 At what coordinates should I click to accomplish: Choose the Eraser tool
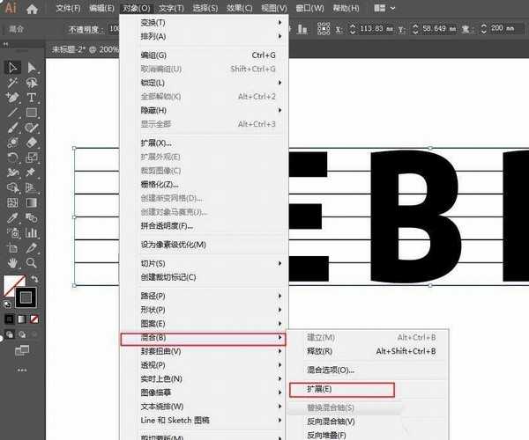[x=32, y=142]
